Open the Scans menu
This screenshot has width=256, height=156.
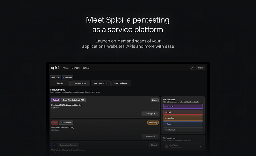coord(66,68)
